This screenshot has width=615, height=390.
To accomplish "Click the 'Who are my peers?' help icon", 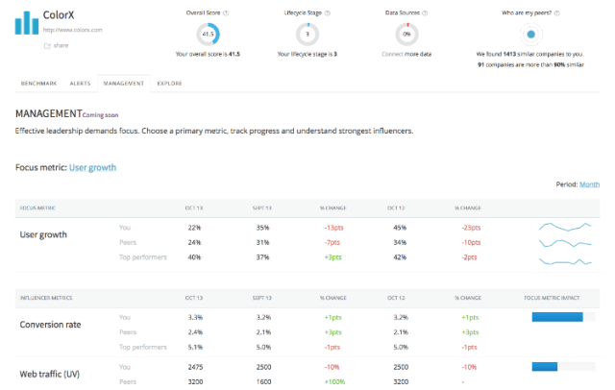I will (x=558, y=13).
